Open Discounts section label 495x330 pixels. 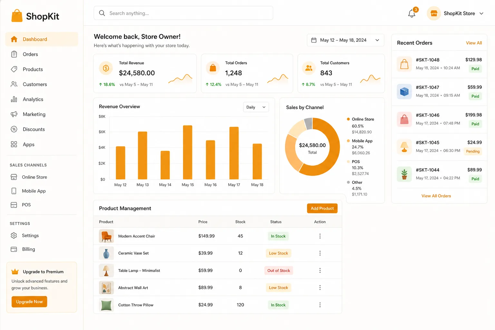[x=34, y=129]
